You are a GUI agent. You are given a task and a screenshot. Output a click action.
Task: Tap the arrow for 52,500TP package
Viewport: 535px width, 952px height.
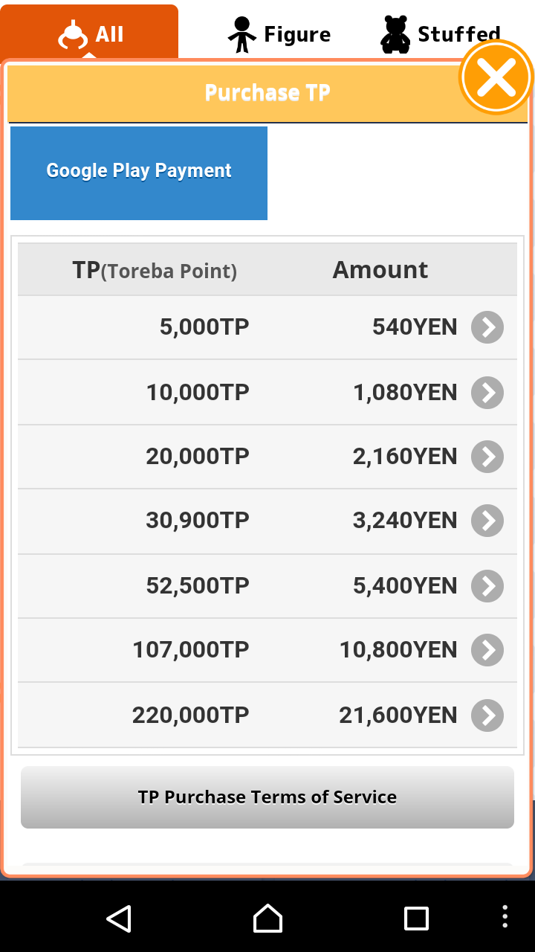pyautogui.click(x=487, y=586)
